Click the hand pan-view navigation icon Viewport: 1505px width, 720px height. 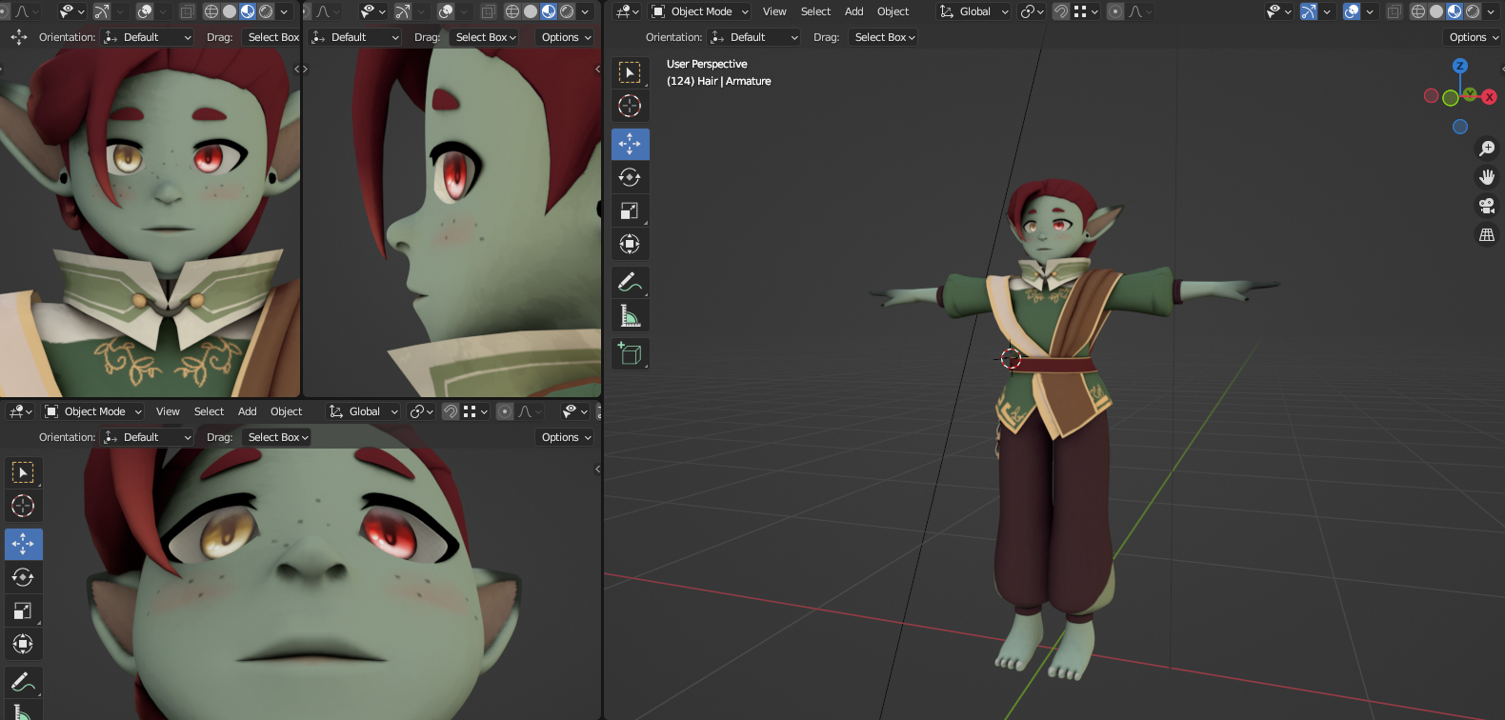(x=1486, y=177)
